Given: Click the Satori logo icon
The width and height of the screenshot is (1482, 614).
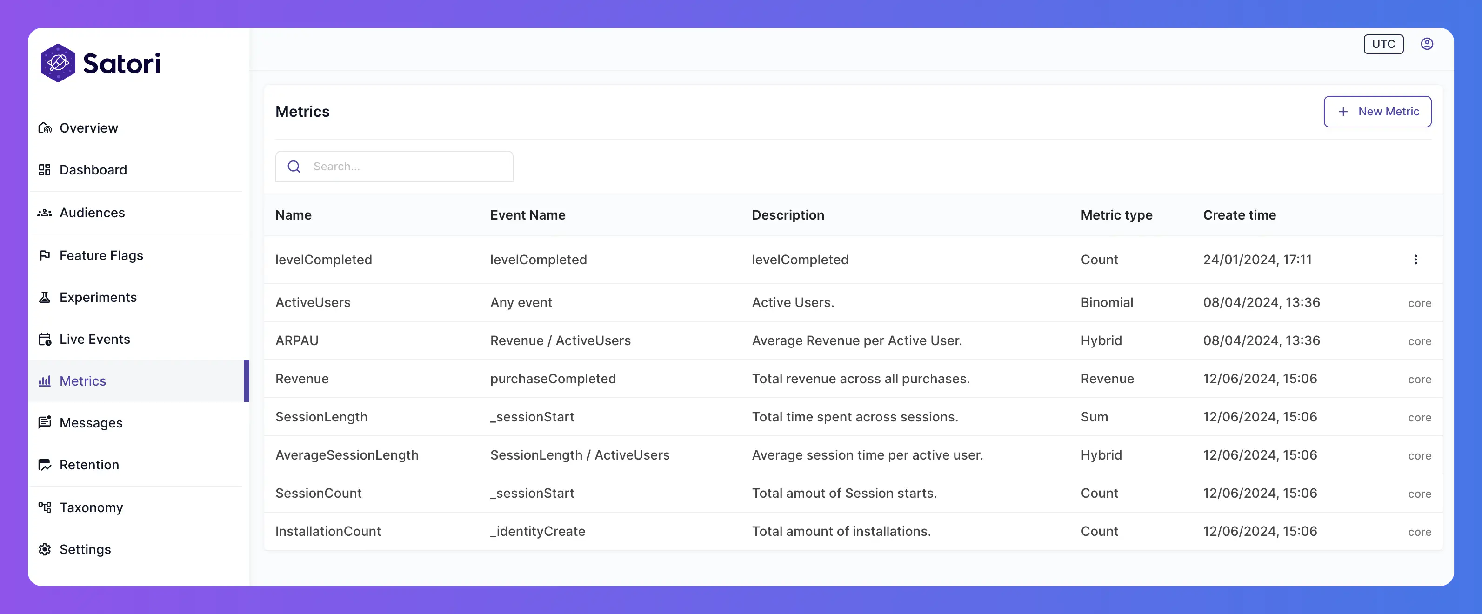Looking at the screenshot, I should 59,61.
